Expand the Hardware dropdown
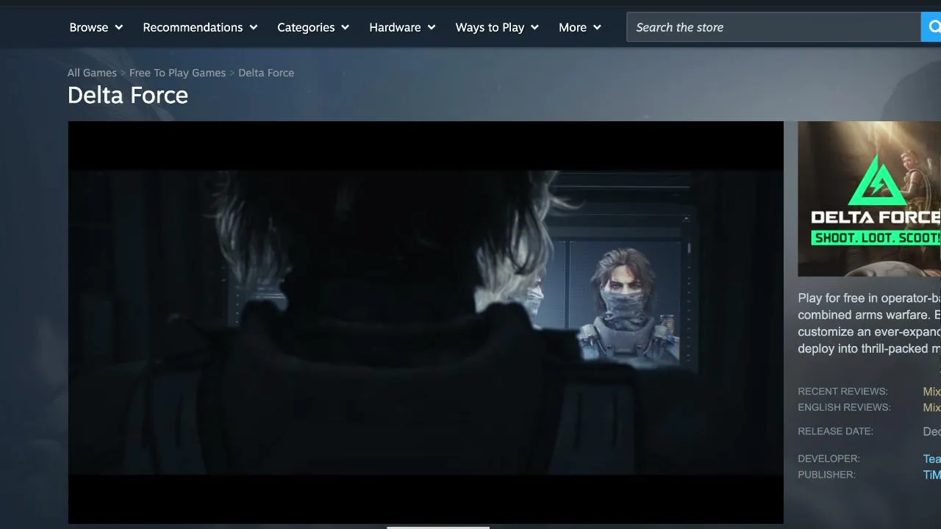Image resolution: width=941 pixels, height=529 pixels. click(x=402, y=27)
